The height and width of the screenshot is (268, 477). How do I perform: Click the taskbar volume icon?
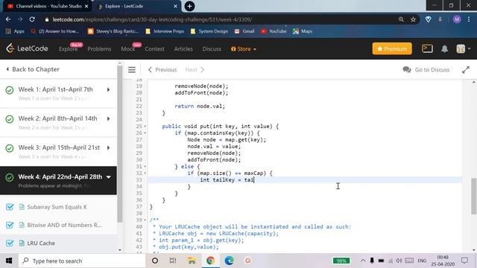coord(399,261)
